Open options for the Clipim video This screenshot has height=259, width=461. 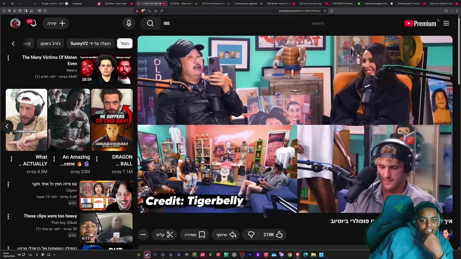coord(8,184)
